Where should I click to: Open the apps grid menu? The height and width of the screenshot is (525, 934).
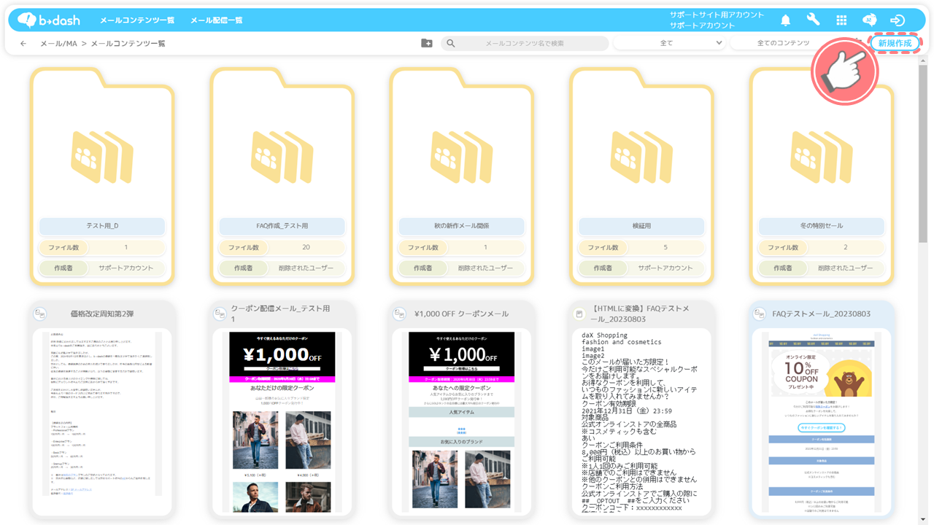point(841,20)
